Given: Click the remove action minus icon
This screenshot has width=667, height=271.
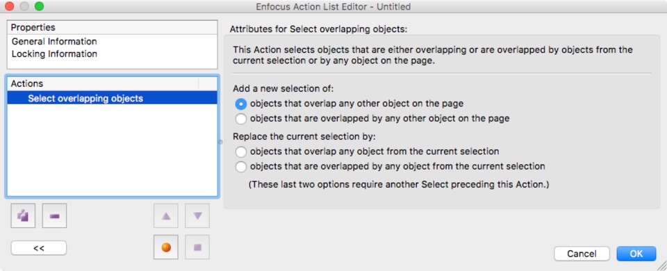Looking at the screenshot, I should 54,215.
